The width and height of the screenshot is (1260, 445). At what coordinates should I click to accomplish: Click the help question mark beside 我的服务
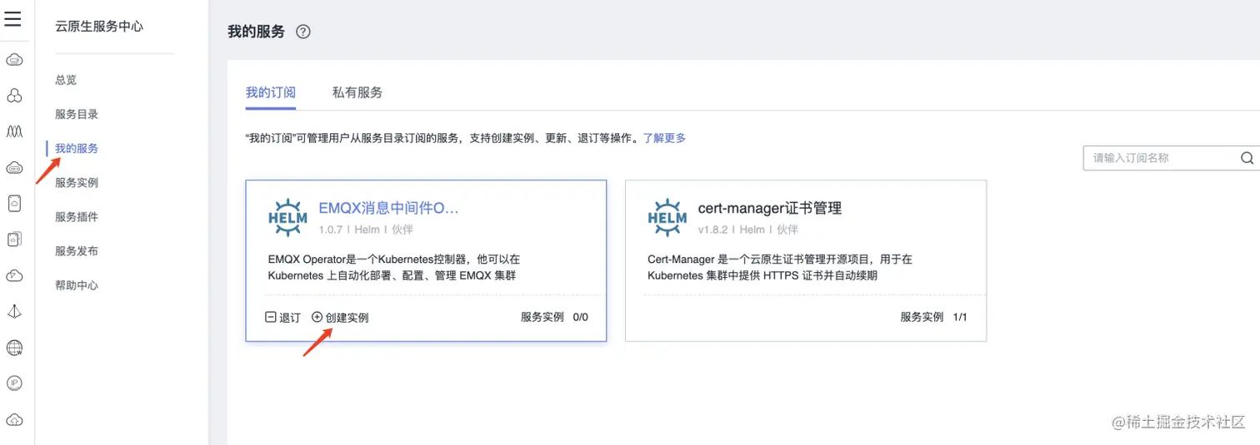click(303, 32)
